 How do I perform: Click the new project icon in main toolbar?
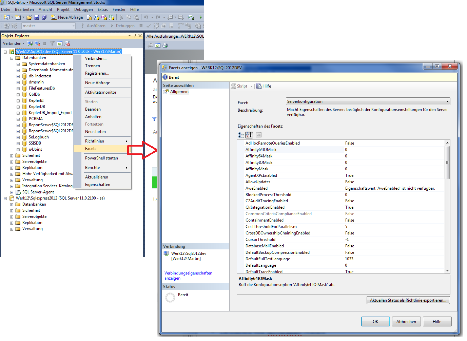[6, 17]
